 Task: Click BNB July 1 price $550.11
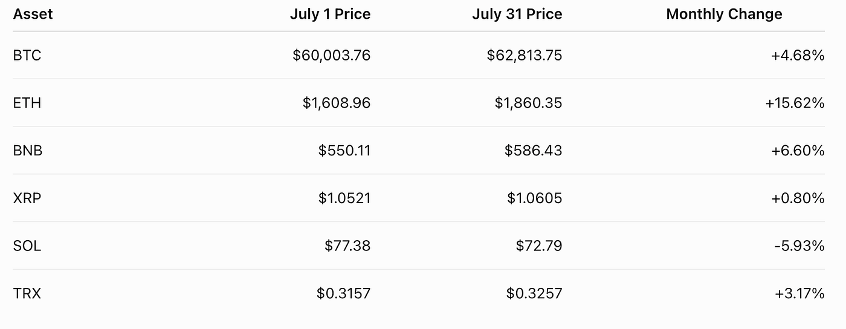coord(344,151)
